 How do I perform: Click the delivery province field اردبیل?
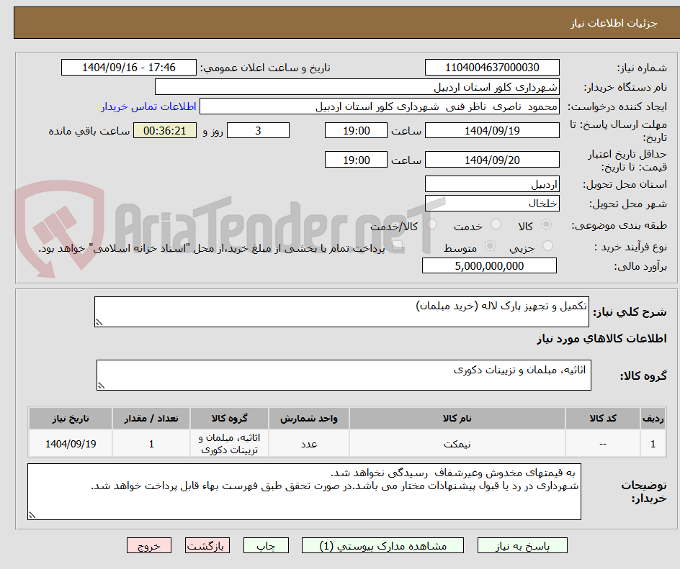click(492, 184)
